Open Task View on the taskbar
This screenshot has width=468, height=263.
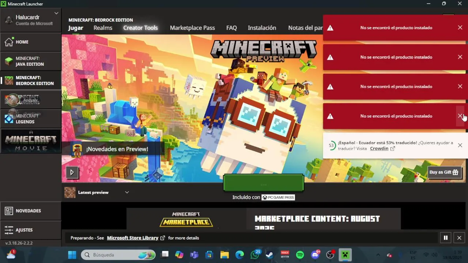[165, 255]
